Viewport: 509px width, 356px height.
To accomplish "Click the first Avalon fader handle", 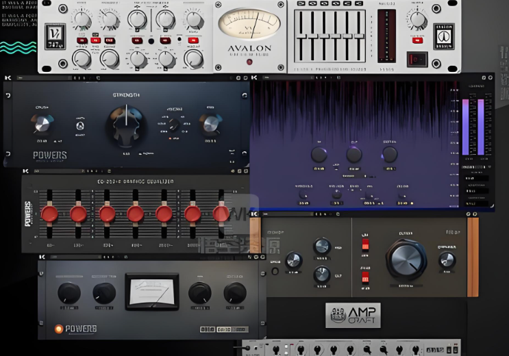I will [301, 36].
